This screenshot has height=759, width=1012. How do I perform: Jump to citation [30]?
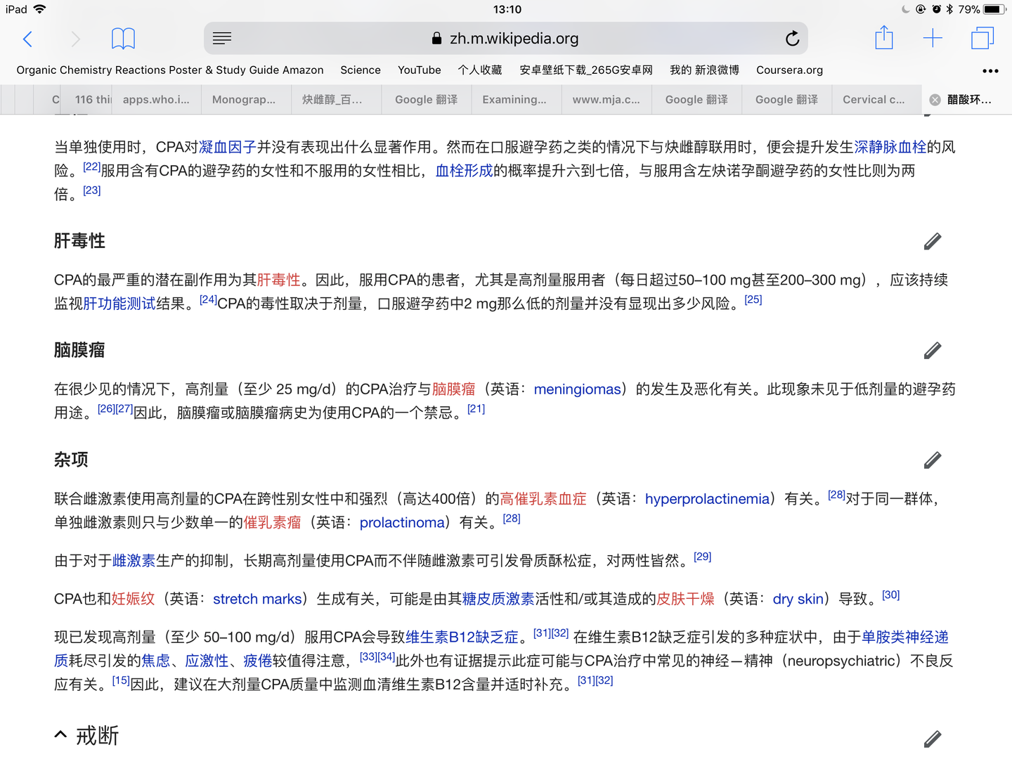pyautogui.click(x=891, y=595)
